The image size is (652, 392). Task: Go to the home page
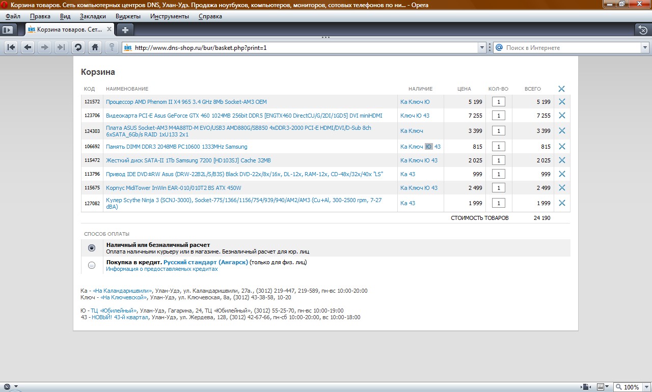95,47
